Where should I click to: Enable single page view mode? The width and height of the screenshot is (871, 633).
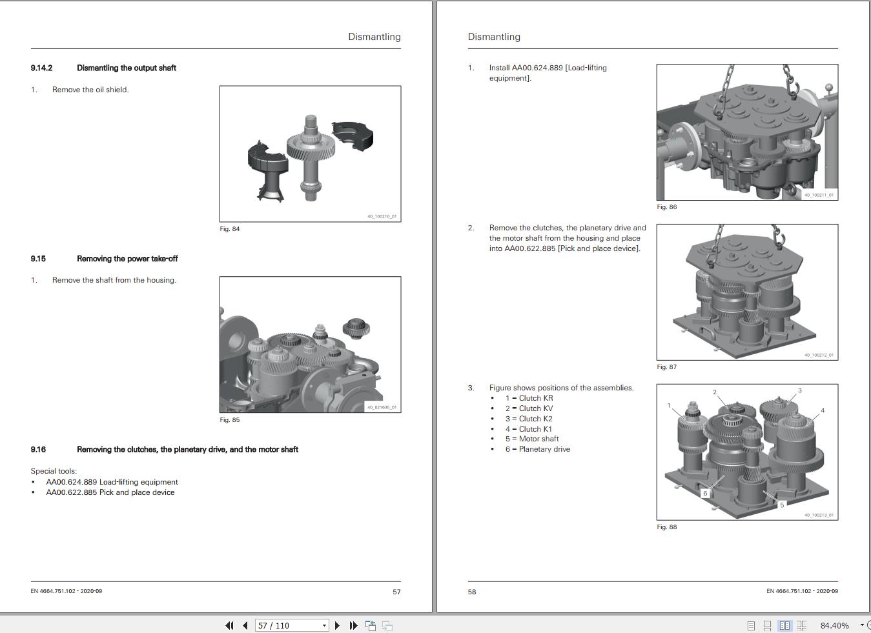751,625
